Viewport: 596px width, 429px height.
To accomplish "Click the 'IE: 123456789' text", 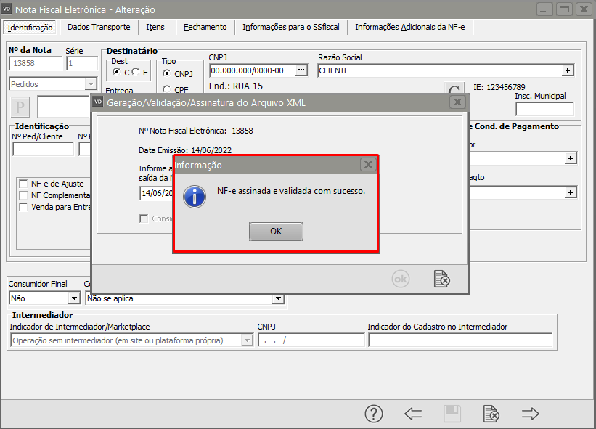I will (x=499, y=87).
